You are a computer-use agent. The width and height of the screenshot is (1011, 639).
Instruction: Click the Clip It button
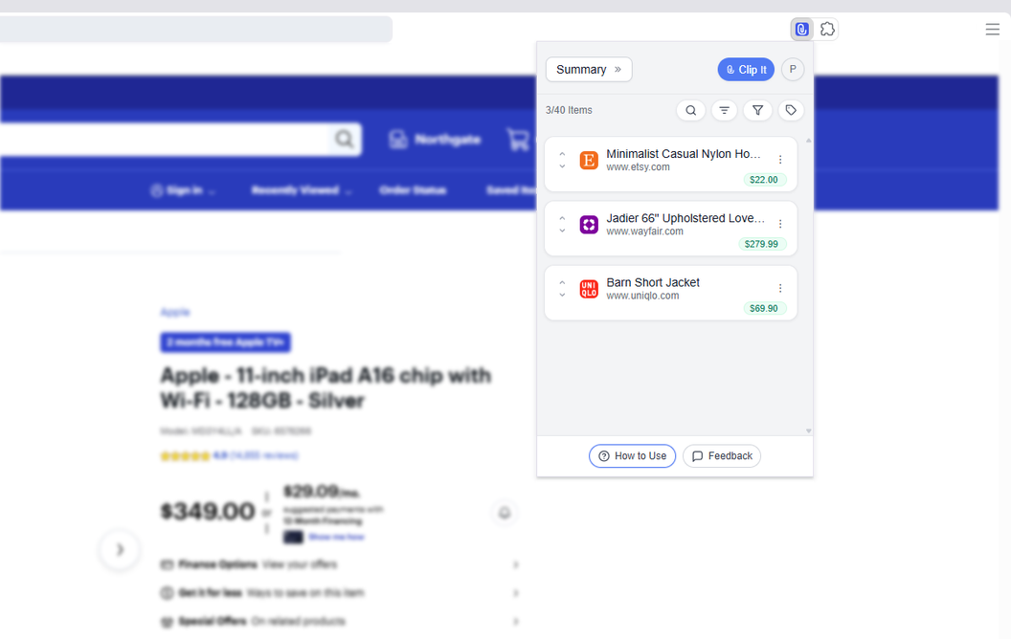tap(746, 70)
